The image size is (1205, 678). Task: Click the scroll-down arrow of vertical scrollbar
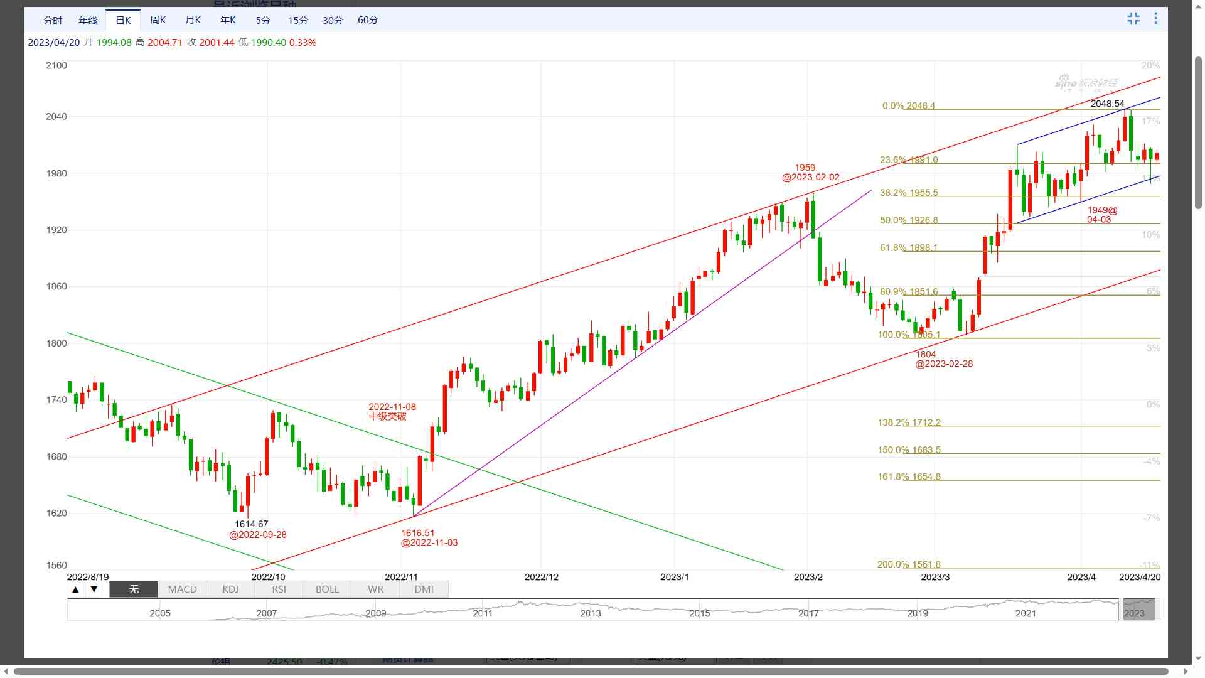pos(1198,659)
